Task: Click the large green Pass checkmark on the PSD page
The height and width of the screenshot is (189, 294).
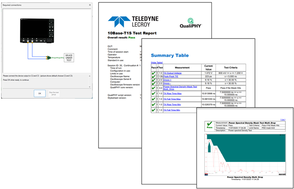Action: pos(209,124)
